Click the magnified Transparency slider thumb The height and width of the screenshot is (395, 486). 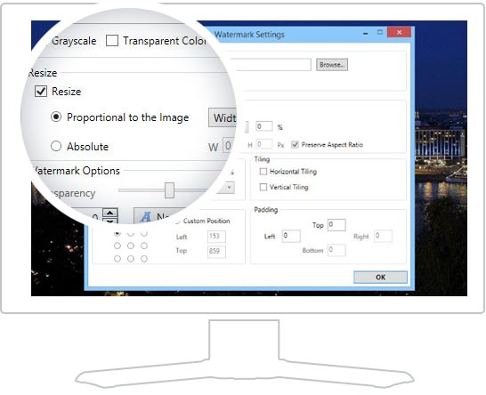[x=169, y=190]
